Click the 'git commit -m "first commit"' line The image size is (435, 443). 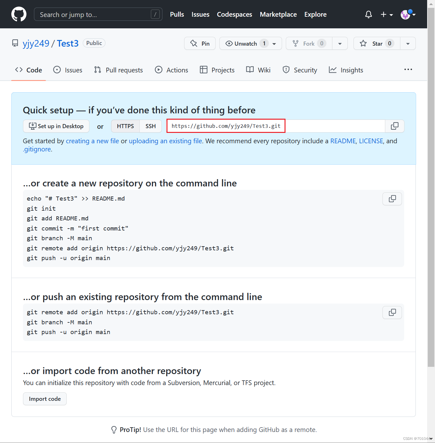tap(77, 228)
